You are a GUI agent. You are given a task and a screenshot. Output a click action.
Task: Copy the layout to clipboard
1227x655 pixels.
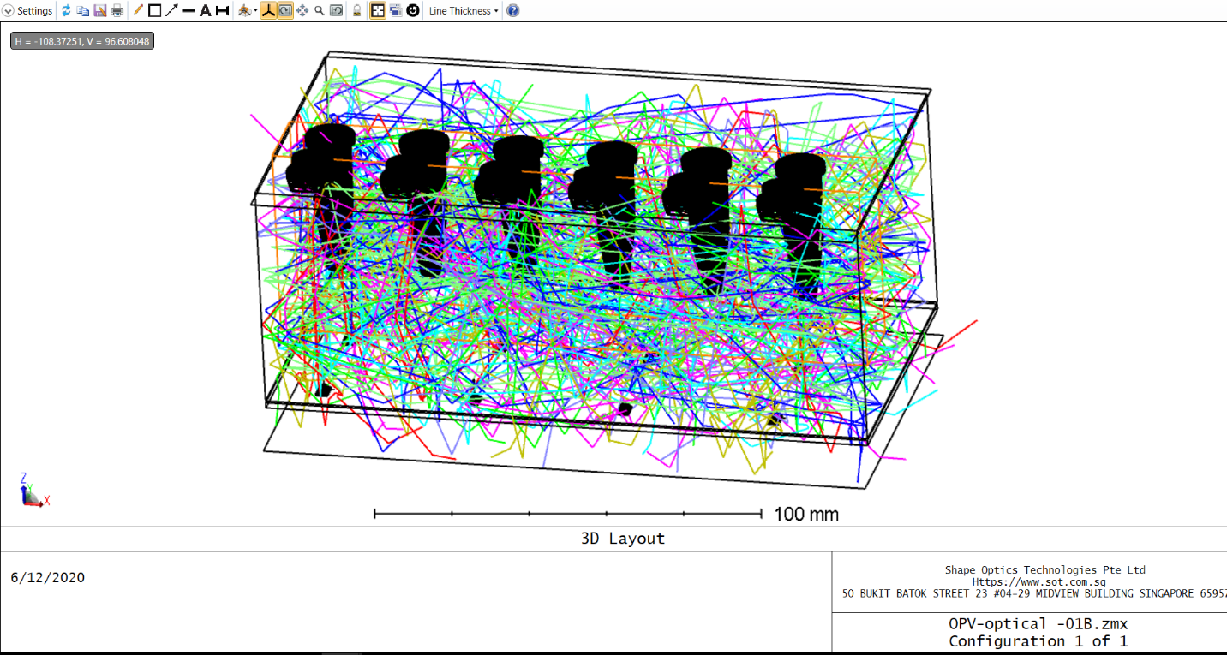(x=82, y=10)
